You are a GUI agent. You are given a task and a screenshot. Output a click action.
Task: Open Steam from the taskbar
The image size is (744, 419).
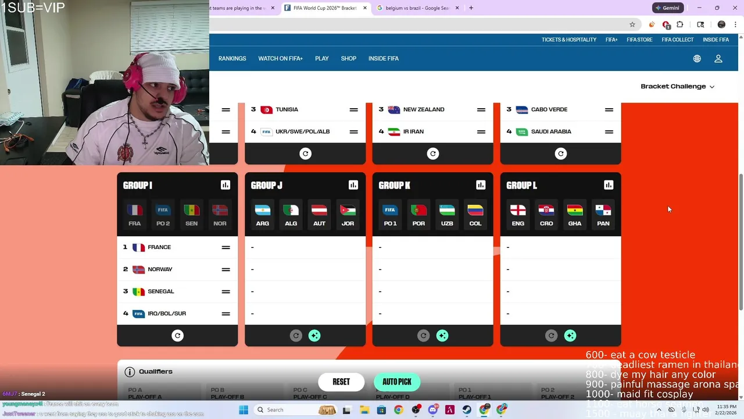[x=467, y=410]
